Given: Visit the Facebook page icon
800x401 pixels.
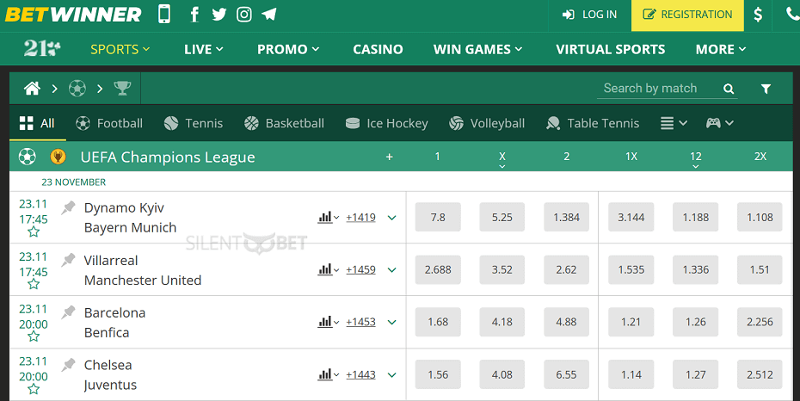Looking at the screenshot, I should pos(194,15).
